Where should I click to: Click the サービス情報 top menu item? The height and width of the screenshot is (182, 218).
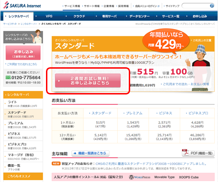pyautogui.click(x=71, y=6)
